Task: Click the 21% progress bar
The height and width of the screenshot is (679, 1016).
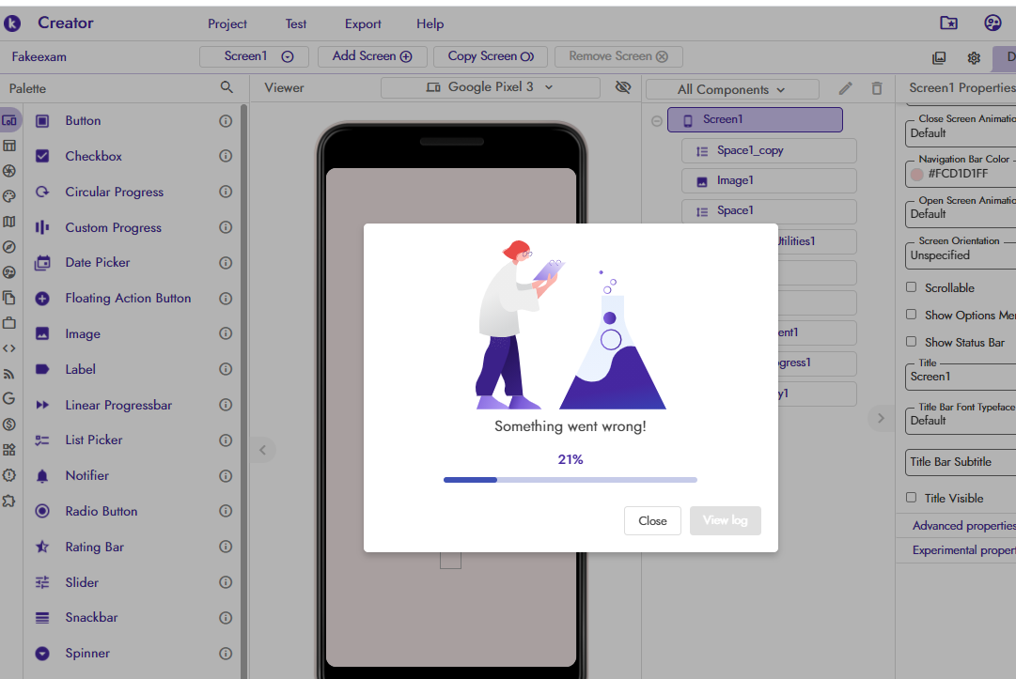Action: 571,480
